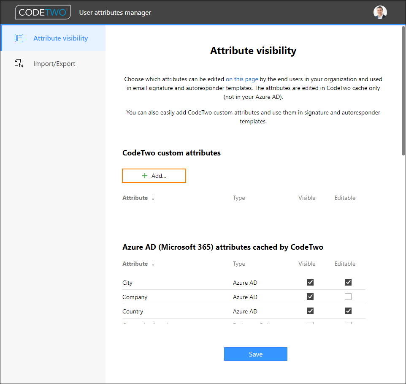The width and height of the screenshot is (406, 384).
Task: Click the 'Attribute visibility' page heading
Action: [253, 51]
